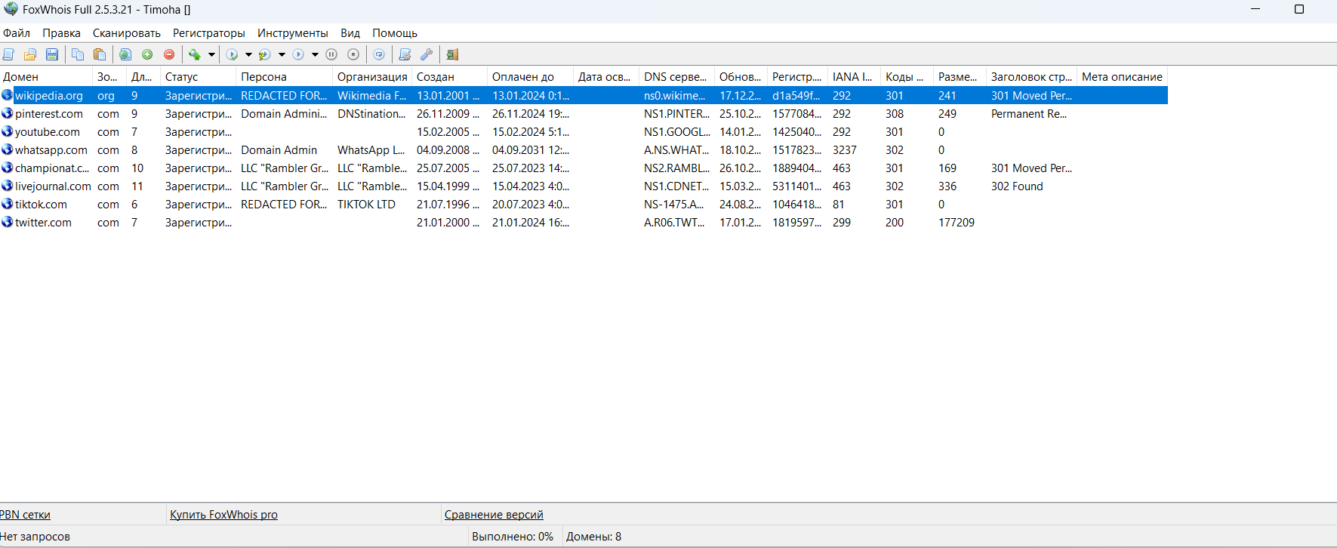1337x548 pixels.
Task: Add a domain with the green plus icon
Action: tap(147, 54)
